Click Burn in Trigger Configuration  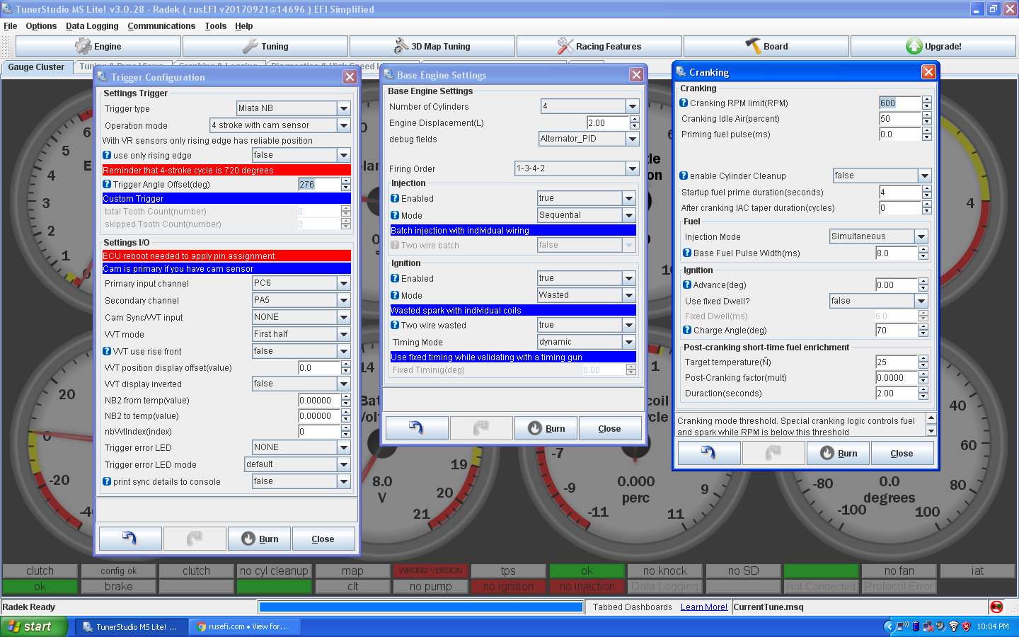pyautogui.click(x=260, y=539)
